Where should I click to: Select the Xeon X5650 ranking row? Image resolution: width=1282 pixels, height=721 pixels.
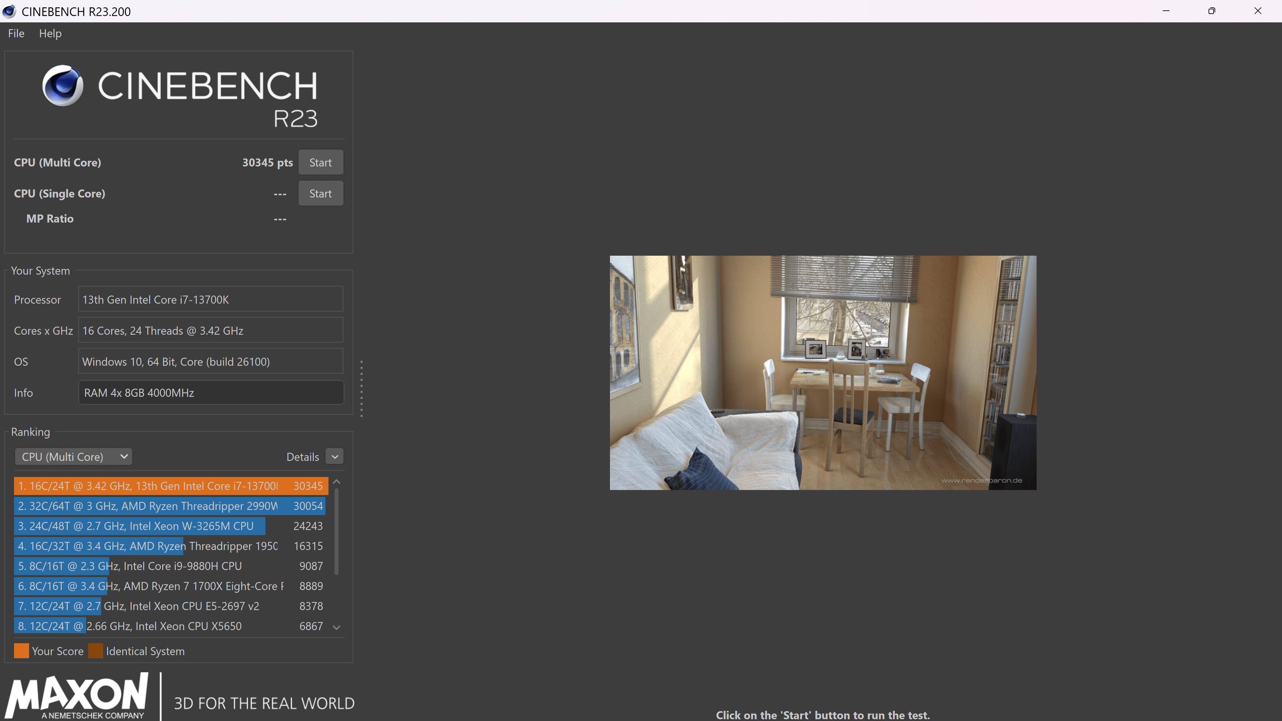(x=171, y=626)
